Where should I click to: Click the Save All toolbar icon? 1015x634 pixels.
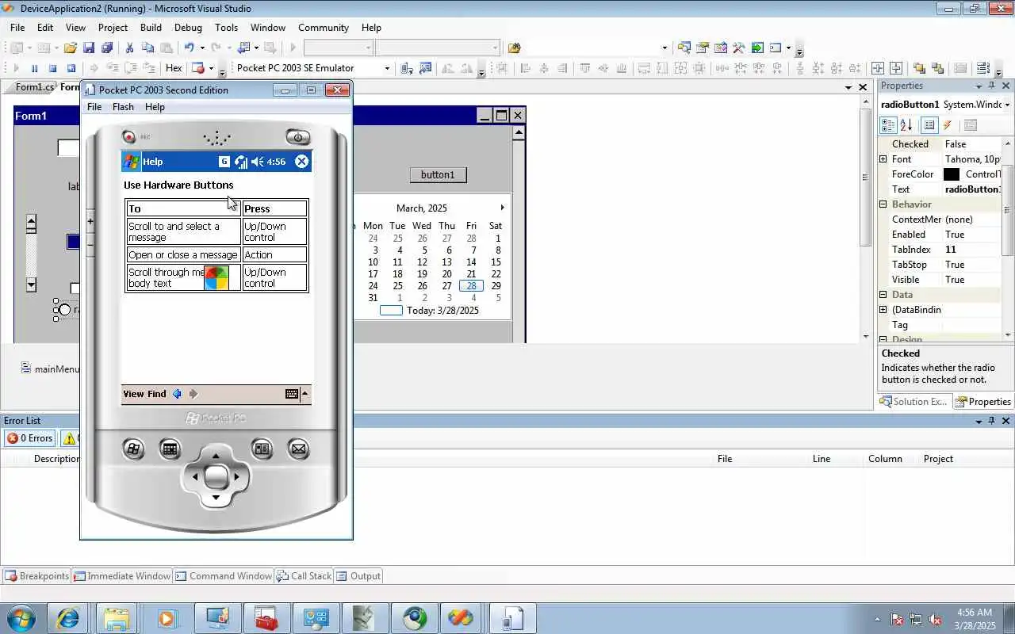[107, 48]
